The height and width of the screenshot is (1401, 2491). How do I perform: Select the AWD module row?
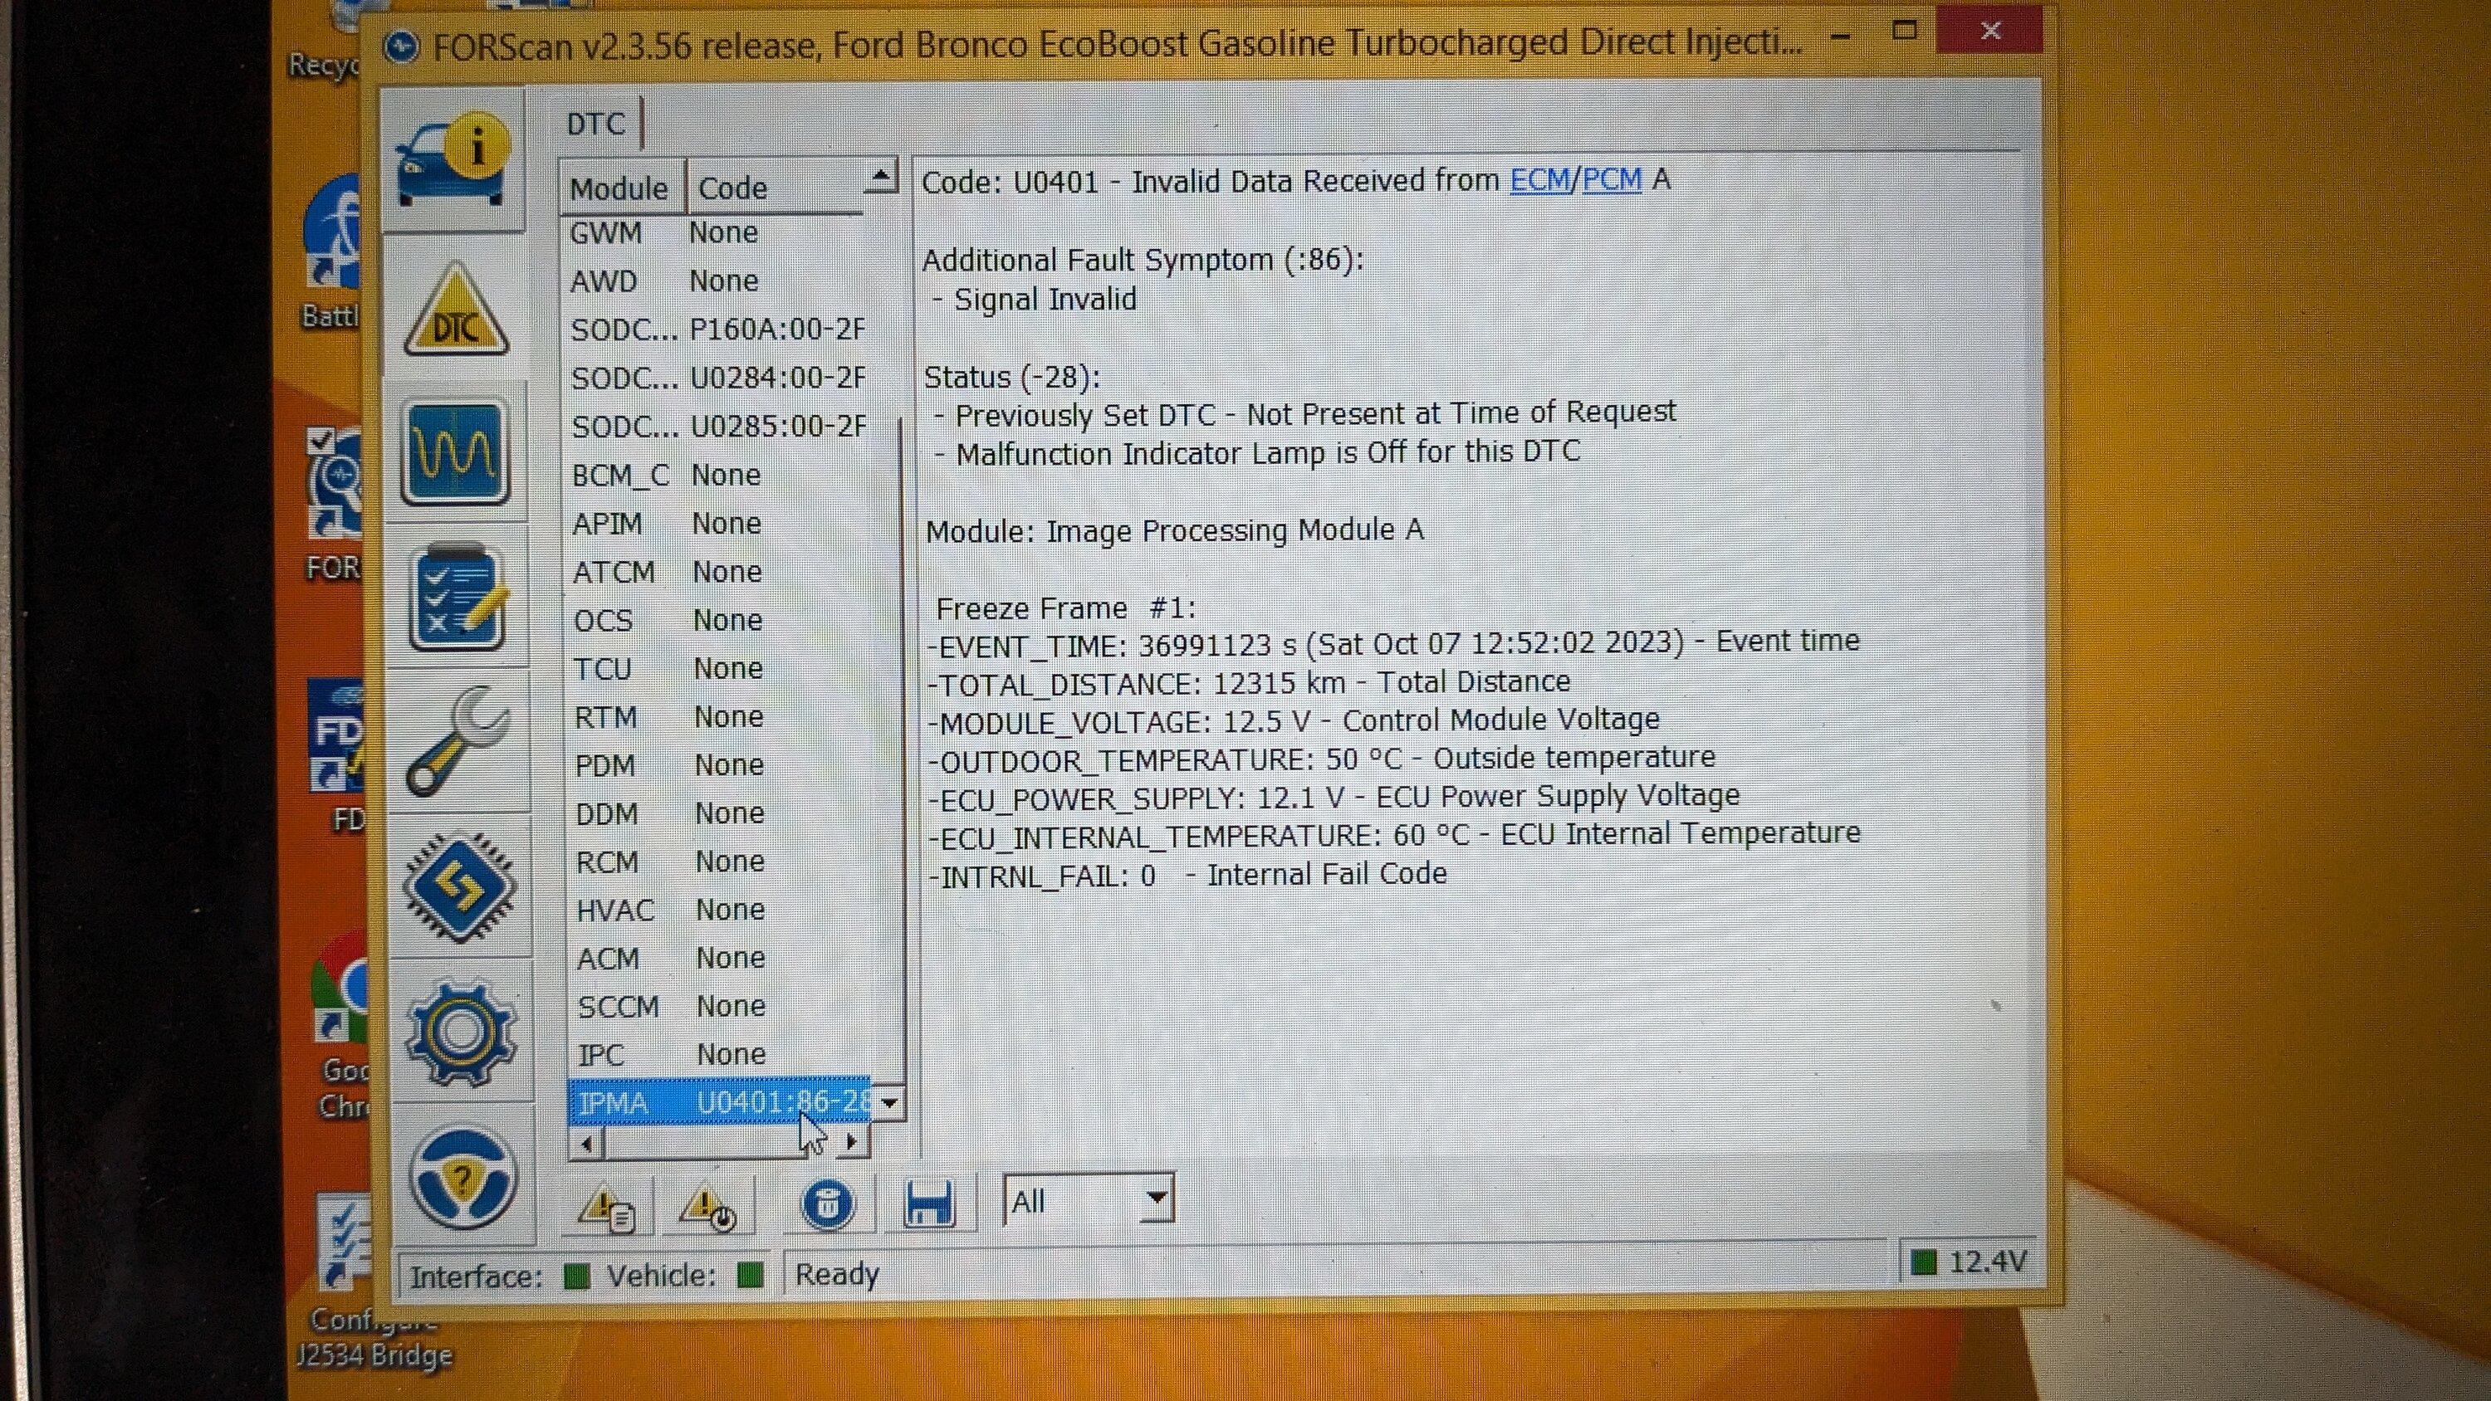717,281
